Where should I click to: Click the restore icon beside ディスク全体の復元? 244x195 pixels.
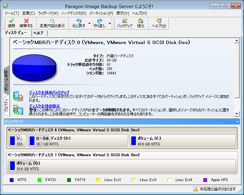pyautogui.click(x=18, y=110)
